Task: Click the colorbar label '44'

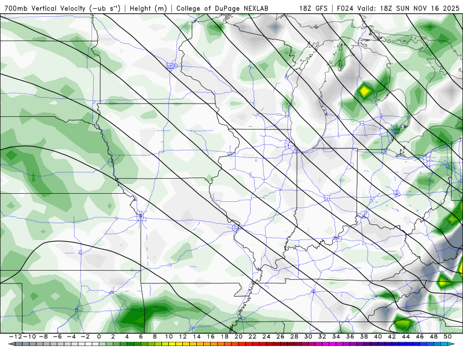Action: pyautogui.click(x=406, y=337)
